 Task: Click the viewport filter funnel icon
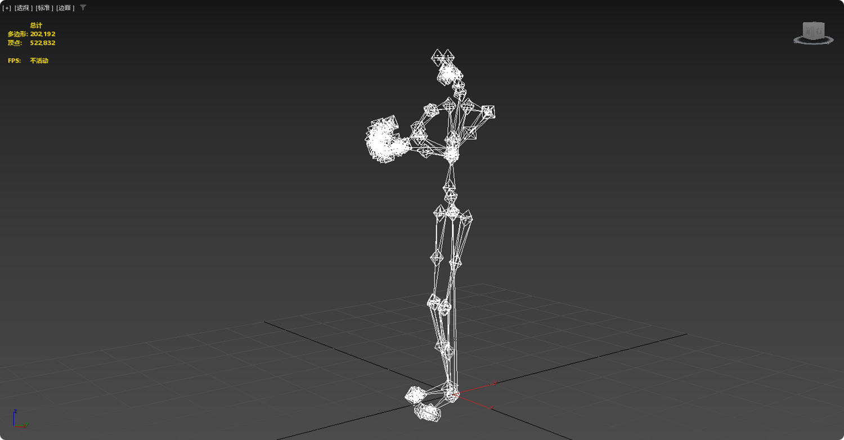pyautogui.click(x=83, y=7)
